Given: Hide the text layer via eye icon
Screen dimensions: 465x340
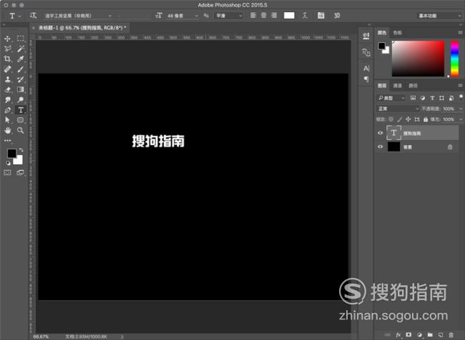Looking at the screenshot, I should pos(380,133).
